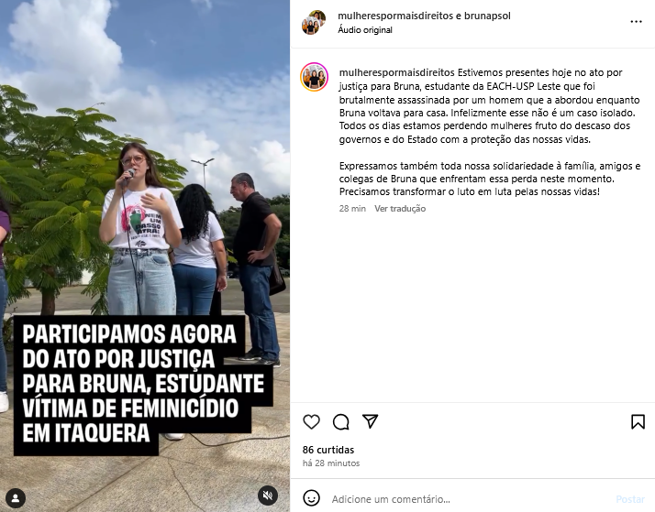This screenshot has width=655, height=512.
Task: Open the caption author's story-ring avatar
Action: click(314, 77)
